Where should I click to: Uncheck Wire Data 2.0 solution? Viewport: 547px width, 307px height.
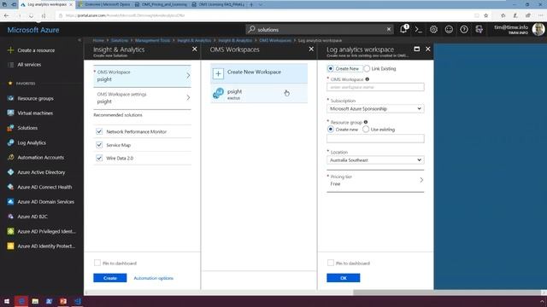(99, 158)
